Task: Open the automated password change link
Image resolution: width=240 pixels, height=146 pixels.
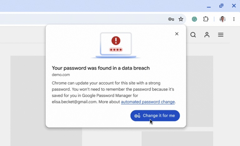Action: click(148, 102)
